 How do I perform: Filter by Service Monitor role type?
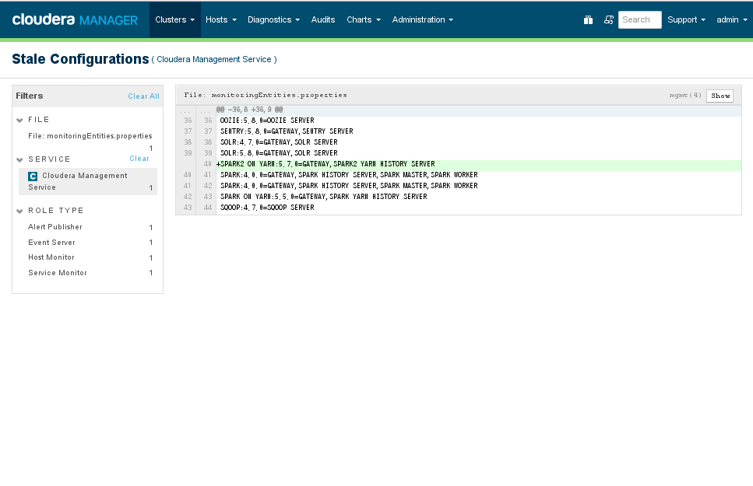click(x=58, y=273)
